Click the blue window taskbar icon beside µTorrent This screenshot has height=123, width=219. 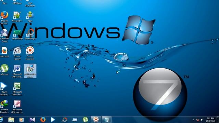click(75, 120)
